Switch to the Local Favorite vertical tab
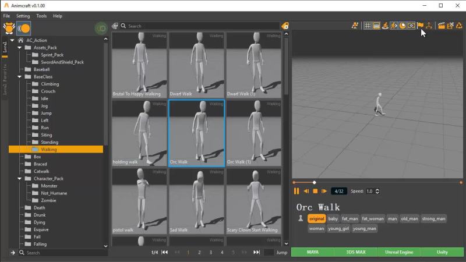 [5, 79]
